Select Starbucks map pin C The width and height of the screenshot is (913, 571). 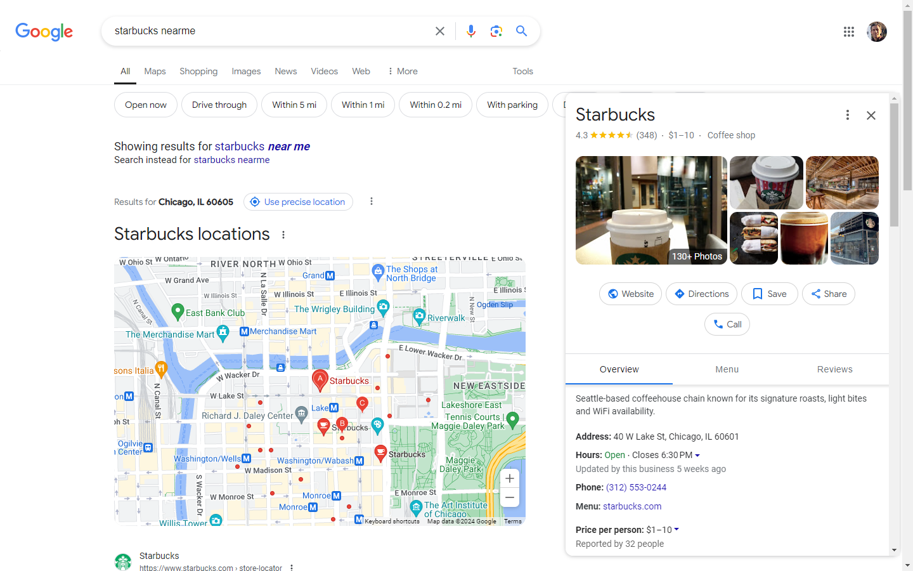(362, 404)
